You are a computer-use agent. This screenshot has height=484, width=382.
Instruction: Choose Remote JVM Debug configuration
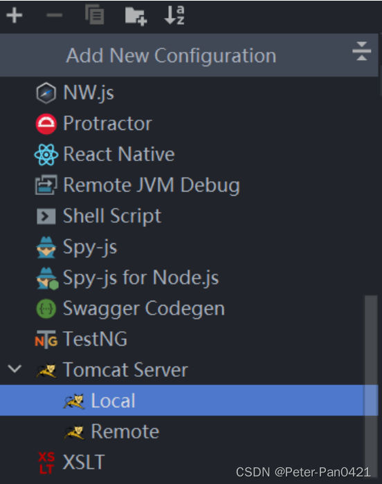click(152, 185)
